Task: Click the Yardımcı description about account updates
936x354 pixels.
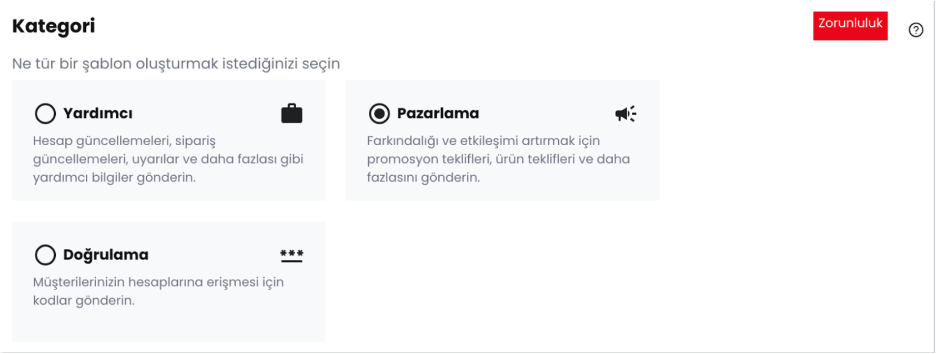Action: (168, 159)
